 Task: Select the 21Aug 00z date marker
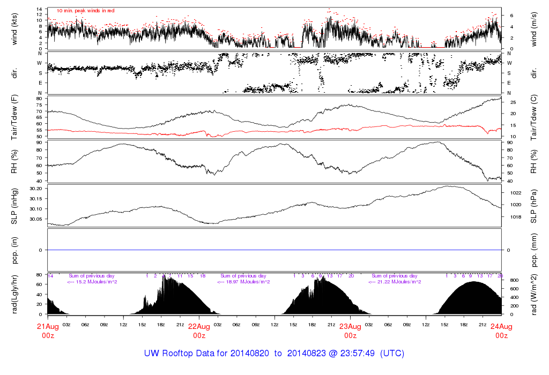(48, 331)
